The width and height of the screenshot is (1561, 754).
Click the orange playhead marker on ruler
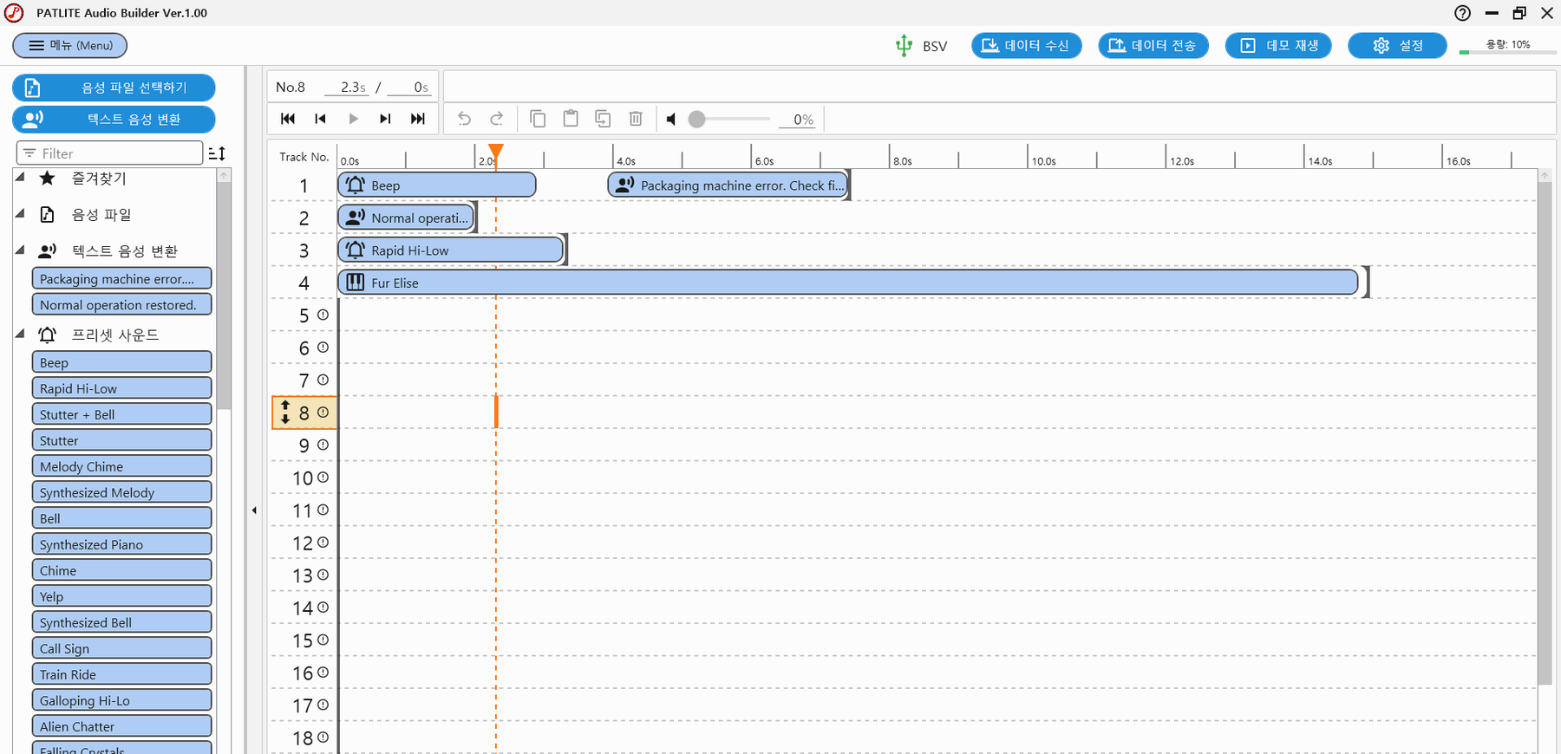coord(496,152)
